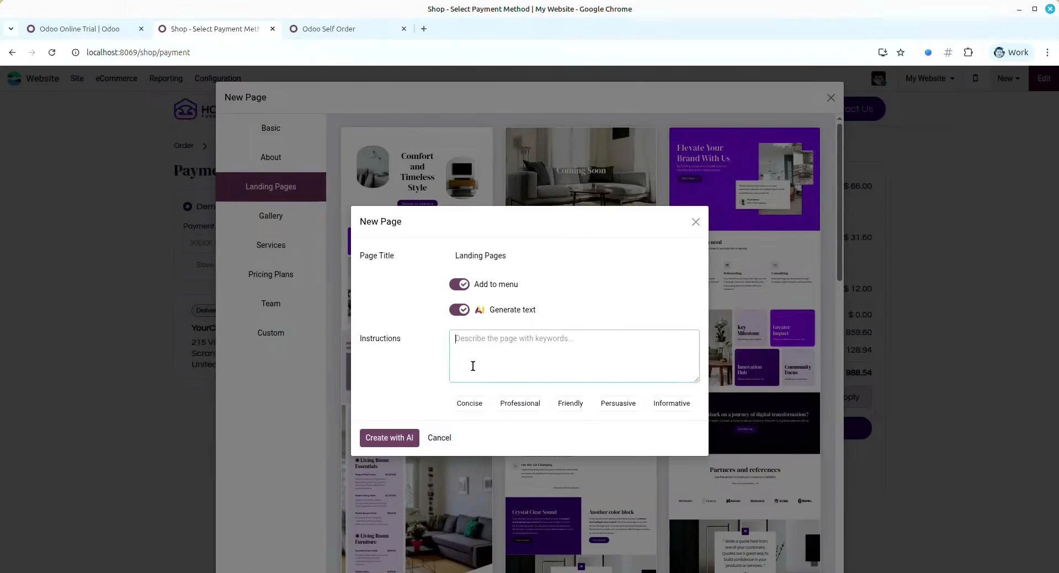Switch to the Odoo Online Trial tab
The height and width of the screenshot is (573, 1059).
[x=79, y=29]
